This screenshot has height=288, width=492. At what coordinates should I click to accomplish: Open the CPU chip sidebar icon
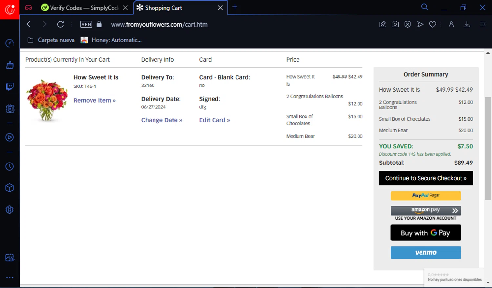pos(10,108)
